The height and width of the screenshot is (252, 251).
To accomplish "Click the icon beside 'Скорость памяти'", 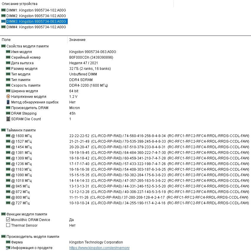I will point(8,85).
